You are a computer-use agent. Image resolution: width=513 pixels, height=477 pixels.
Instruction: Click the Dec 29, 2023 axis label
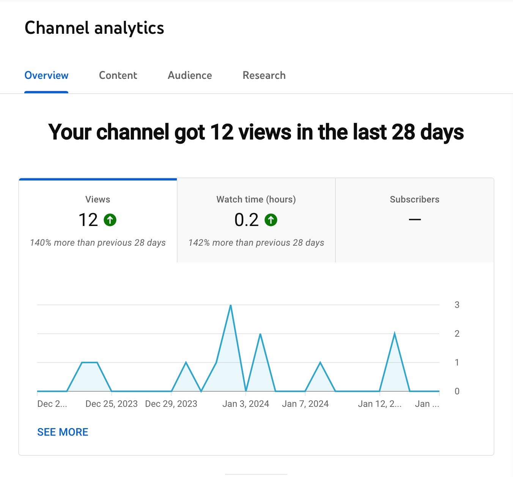click(x=171, y=404)
